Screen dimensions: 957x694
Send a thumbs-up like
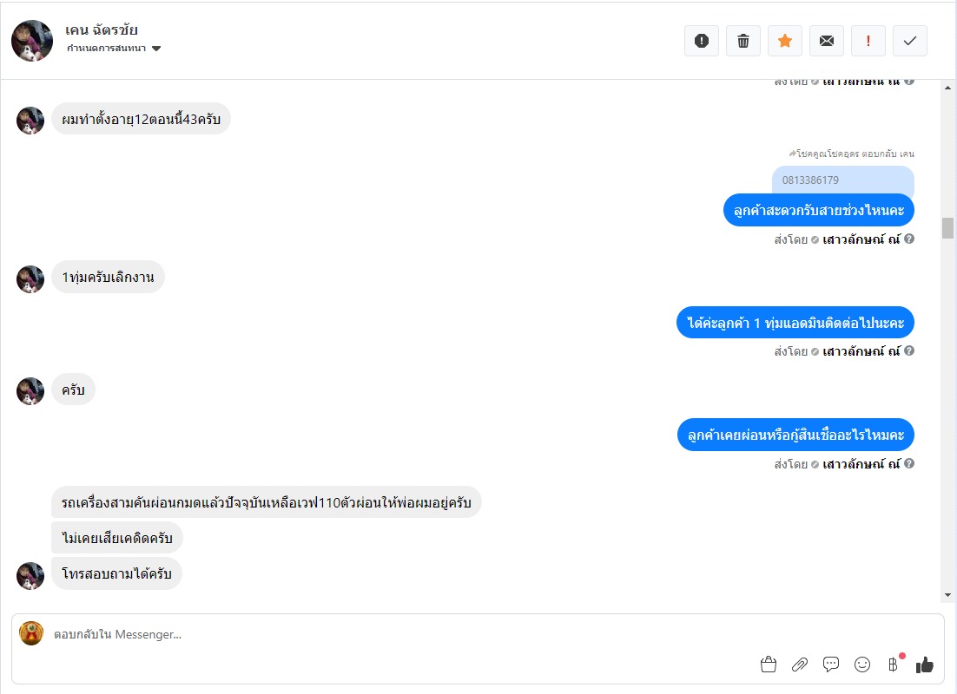(x=925, y=665)
